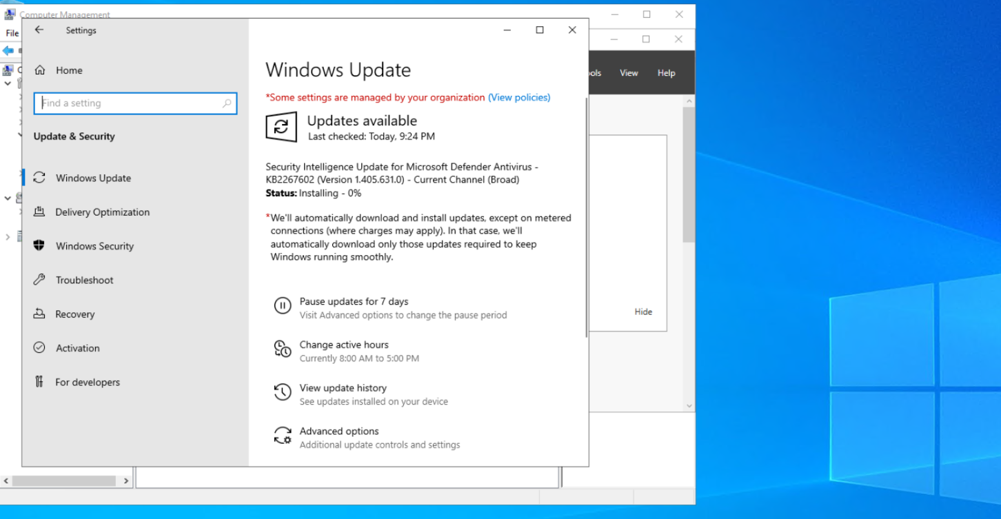Click 'Visit Advanced options to change the pause period'
The height and width of the screenshot is (519, 1001).
tap(403, 315)
